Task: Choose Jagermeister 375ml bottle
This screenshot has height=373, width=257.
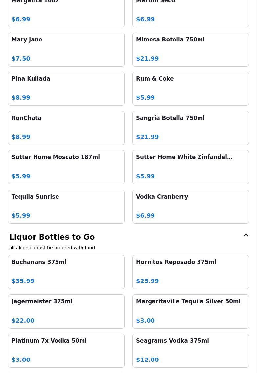Action: pos(66,311)
